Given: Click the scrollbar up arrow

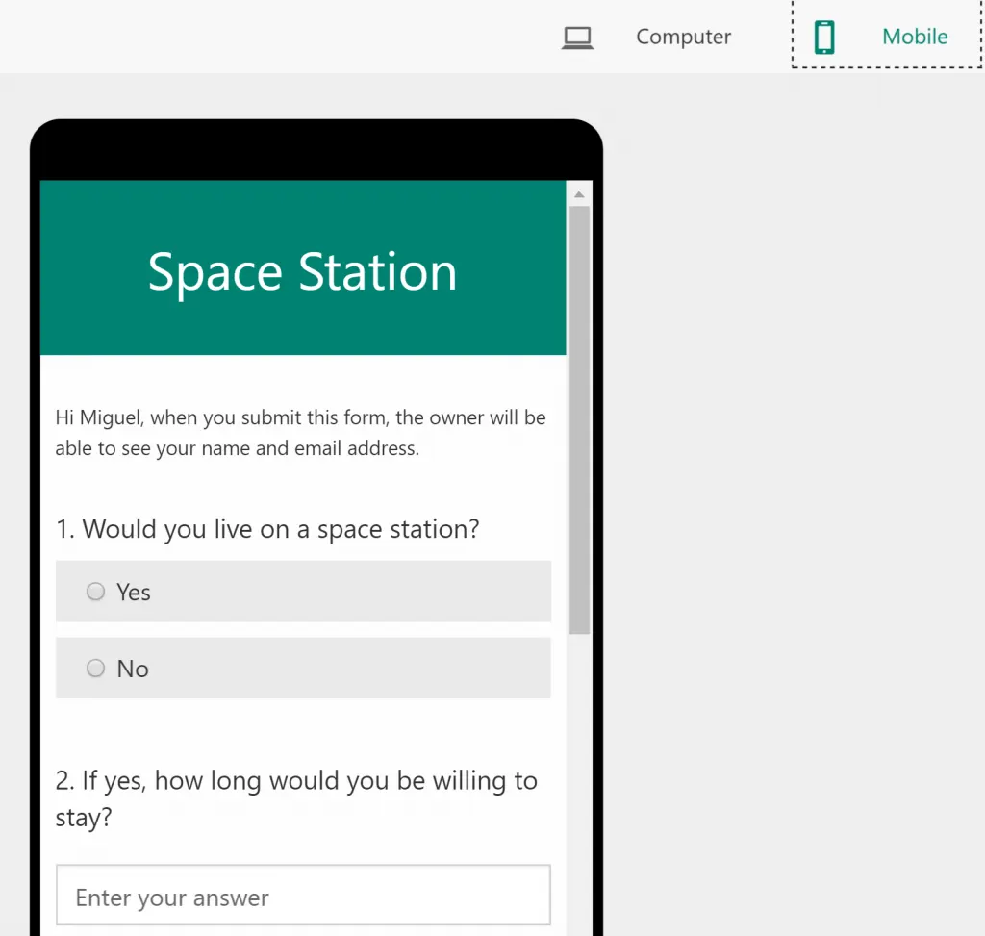Looking at the screenshot, I should tap(579, 194).
